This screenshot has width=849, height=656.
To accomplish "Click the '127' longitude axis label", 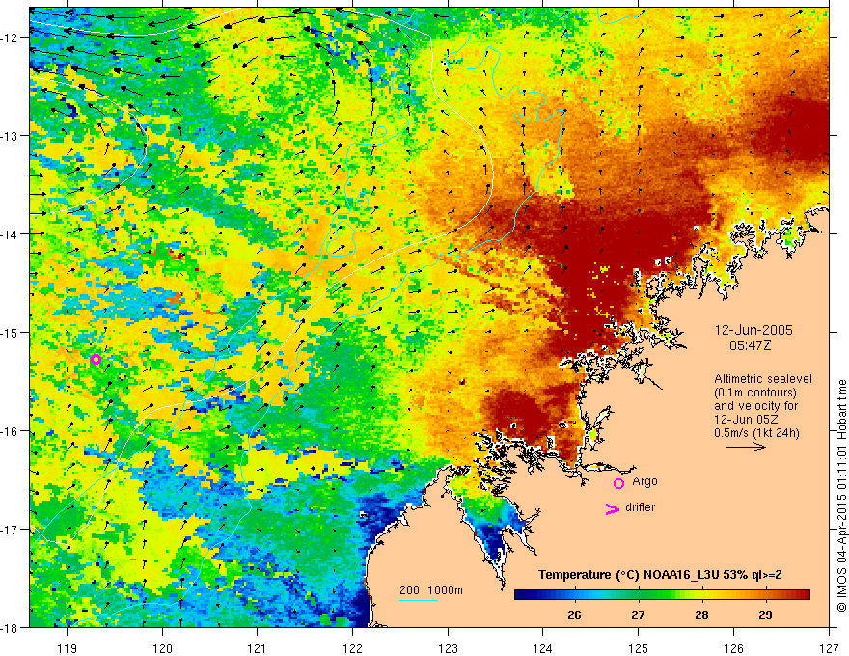I will (x=829, y=649).
